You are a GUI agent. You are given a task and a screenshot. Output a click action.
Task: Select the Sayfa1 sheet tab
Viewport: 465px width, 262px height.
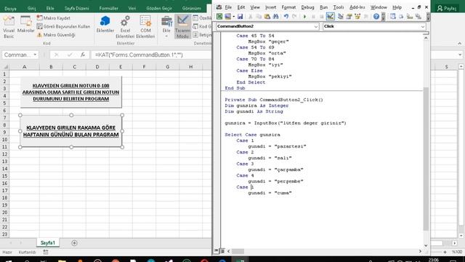pyautogui.click(x=48, y=242)
